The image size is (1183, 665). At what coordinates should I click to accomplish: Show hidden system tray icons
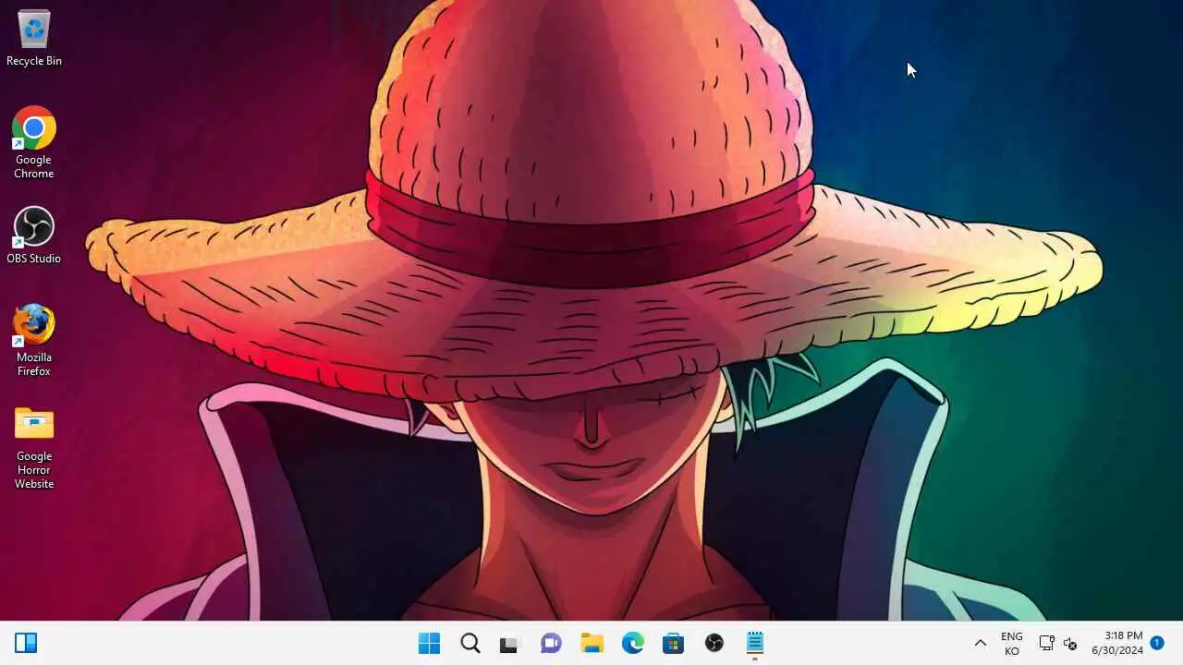[981, 643]
